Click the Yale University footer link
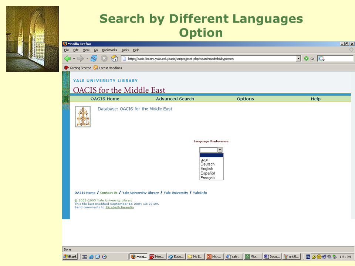The image size is (355, 266). click(x=176, y=193)
